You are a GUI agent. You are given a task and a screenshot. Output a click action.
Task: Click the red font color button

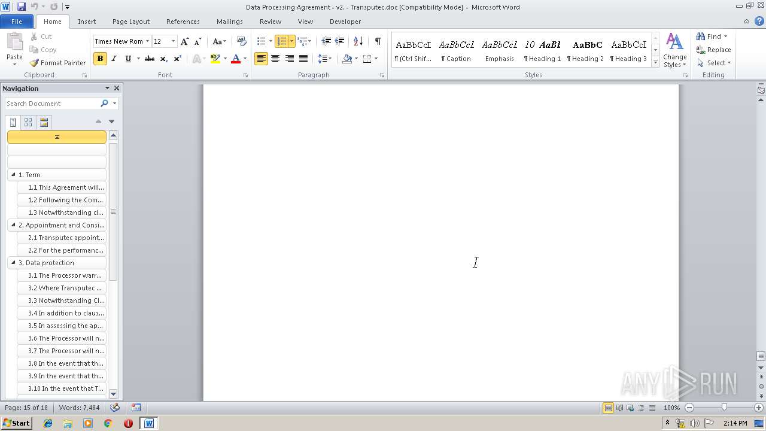coord(236,59)
